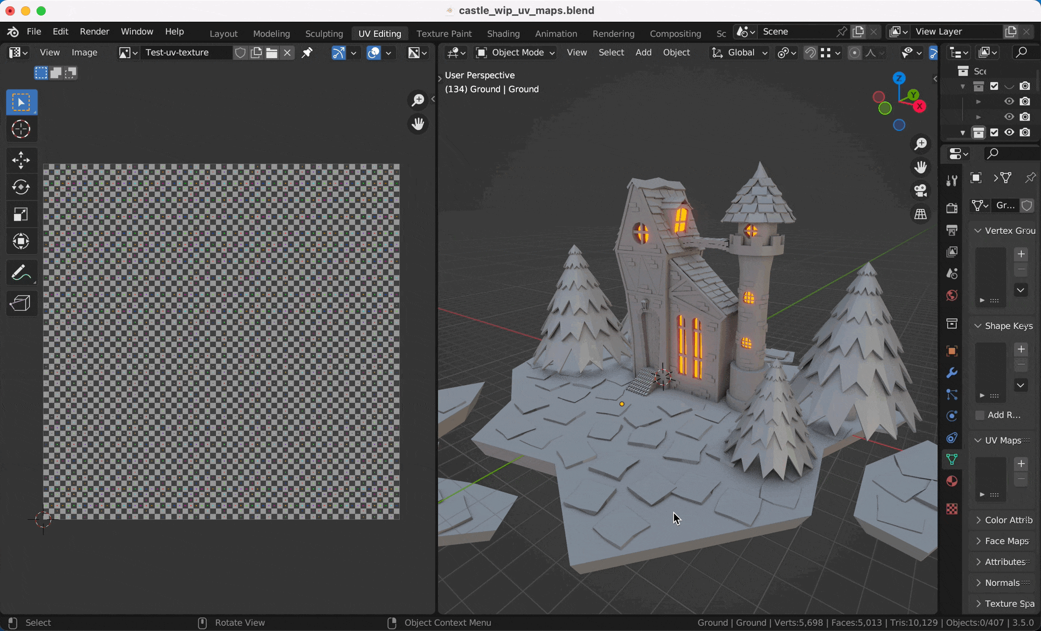The image size is (1041, 631).
Task: Expand the Normals panel
Action: tap(978, 583)
